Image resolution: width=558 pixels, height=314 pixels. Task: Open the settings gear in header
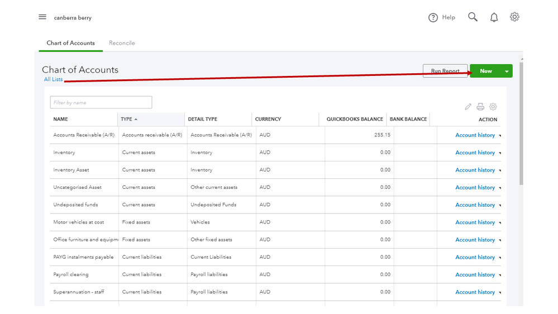point(514,17)
